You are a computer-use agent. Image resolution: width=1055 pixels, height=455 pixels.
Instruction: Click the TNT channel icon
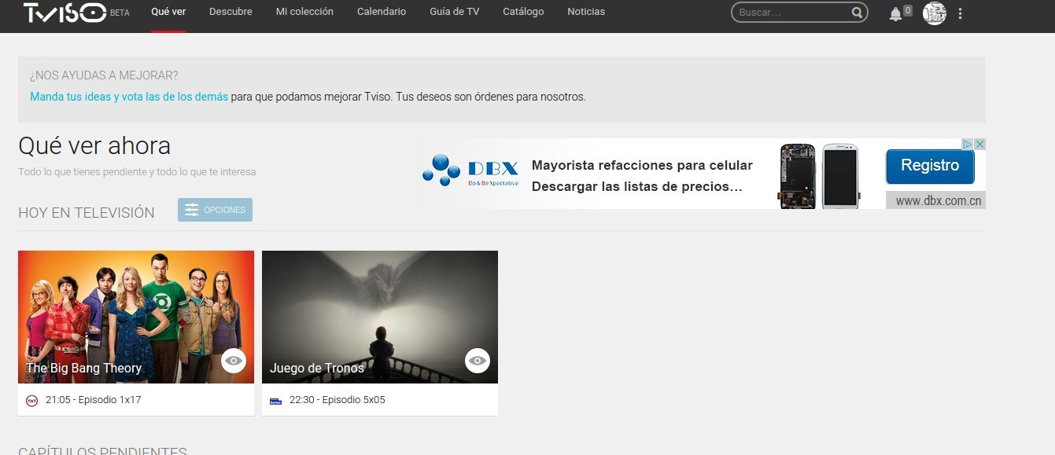[x=31, y=401]
